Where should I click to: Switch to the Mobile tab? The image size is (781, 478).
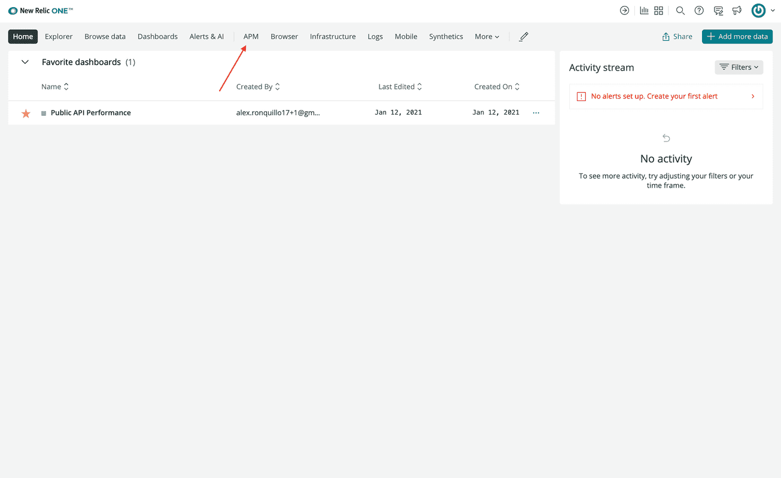pos(406,36)
